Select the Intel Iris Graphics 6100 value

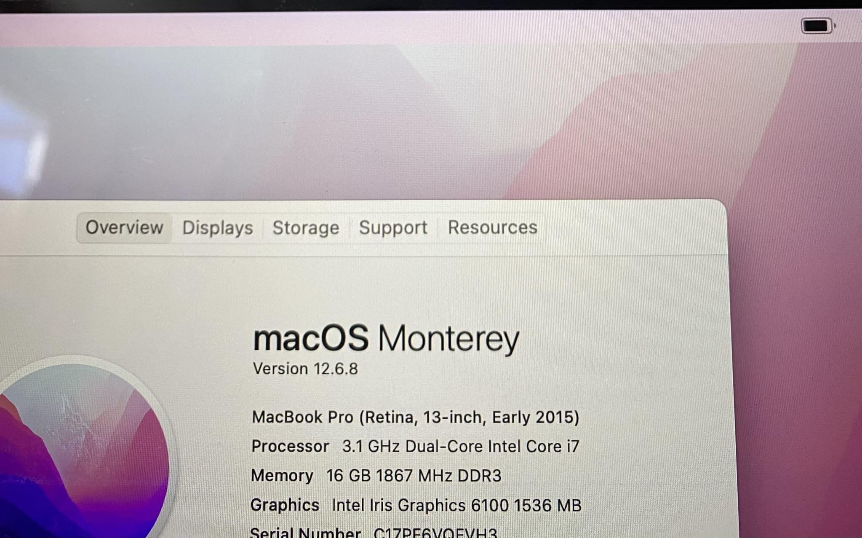(x=456, y=505)
